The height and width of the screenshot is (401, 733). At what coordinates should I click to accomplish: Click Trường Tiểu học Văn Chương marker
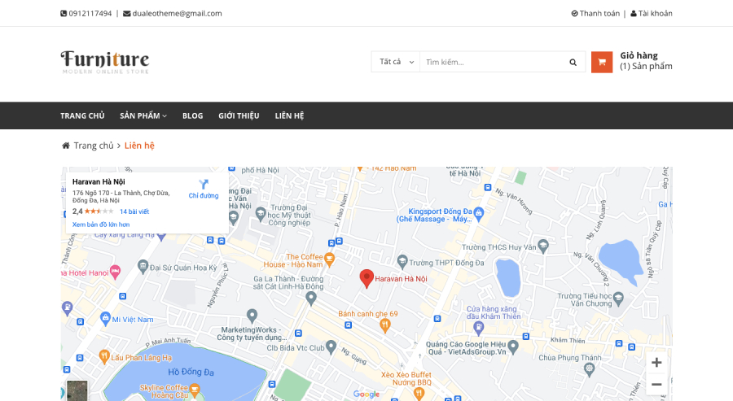pos(618,299)
